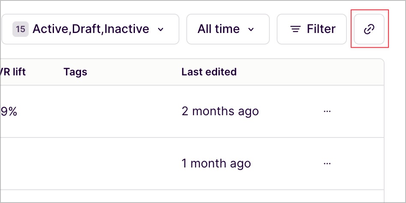The height and width of the screenshot is (203, 406).
Task: Select the partially visible third table row
Action: click(x=192, y=196)
